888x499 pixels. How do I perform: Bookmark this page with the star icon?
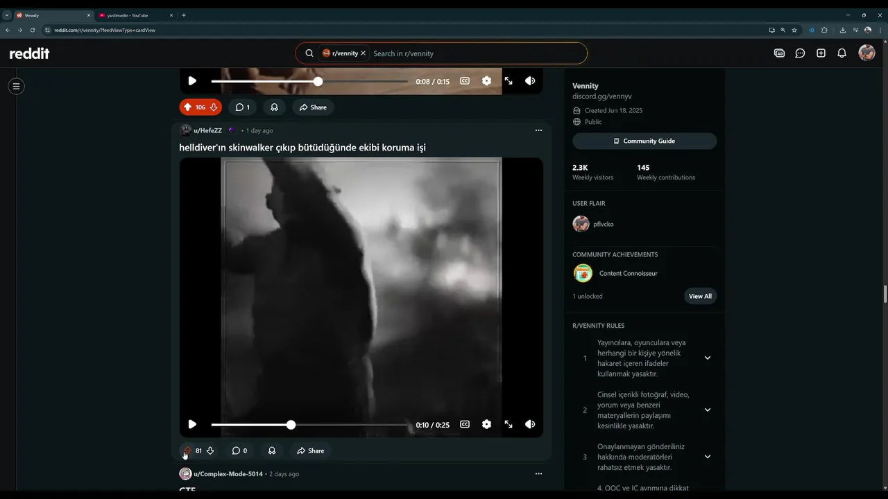tap(794, 30)
